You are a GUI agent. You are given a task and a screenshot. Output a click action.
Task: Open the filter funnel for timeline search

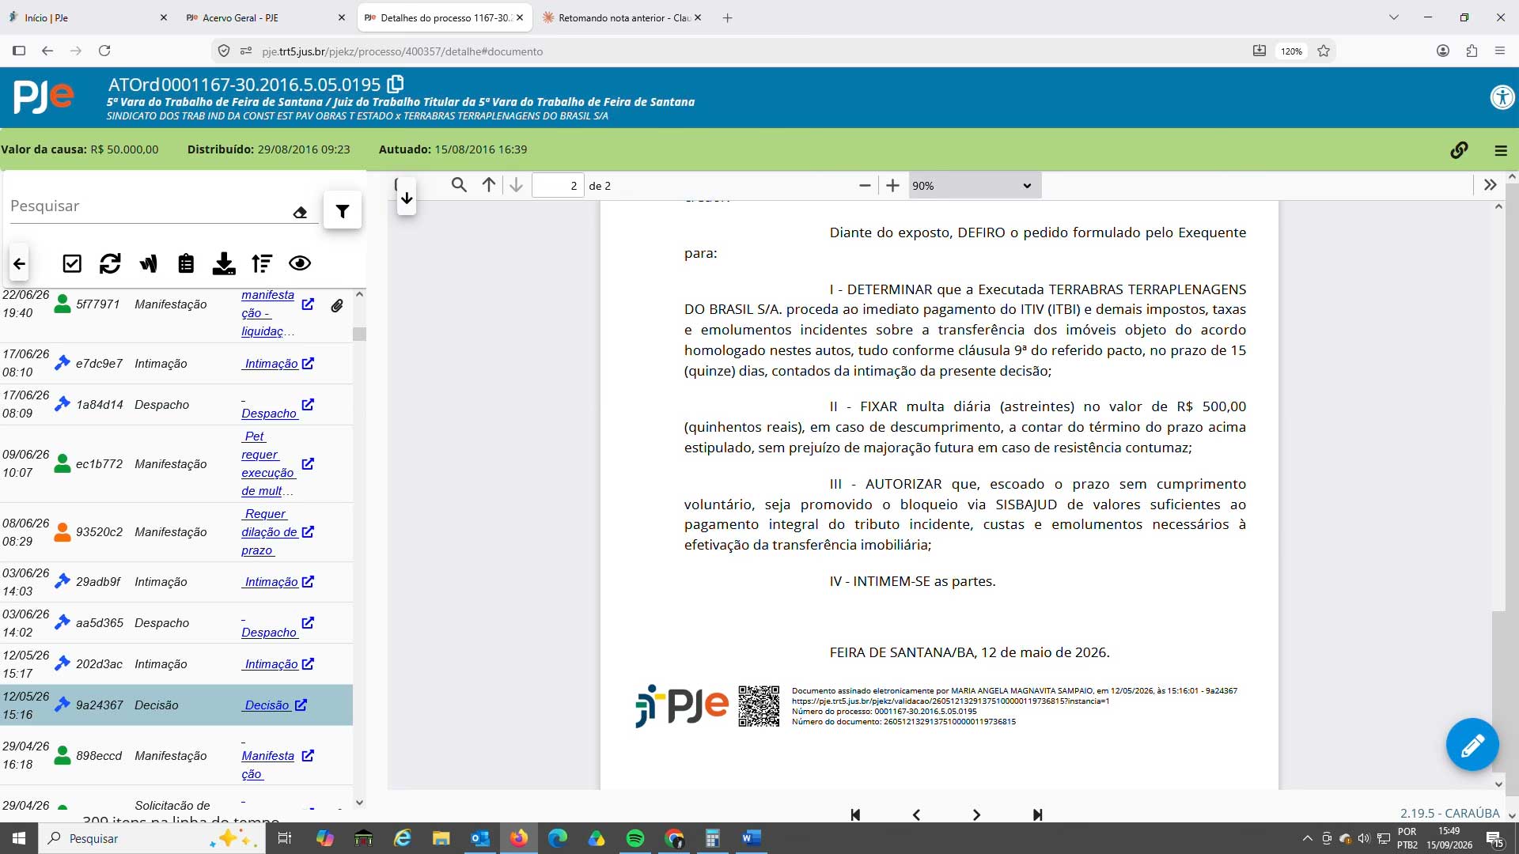point(343,211)
